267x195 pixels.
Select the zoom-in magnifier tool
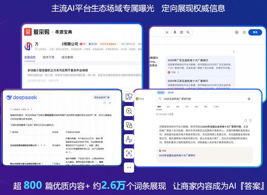[129, 111]
